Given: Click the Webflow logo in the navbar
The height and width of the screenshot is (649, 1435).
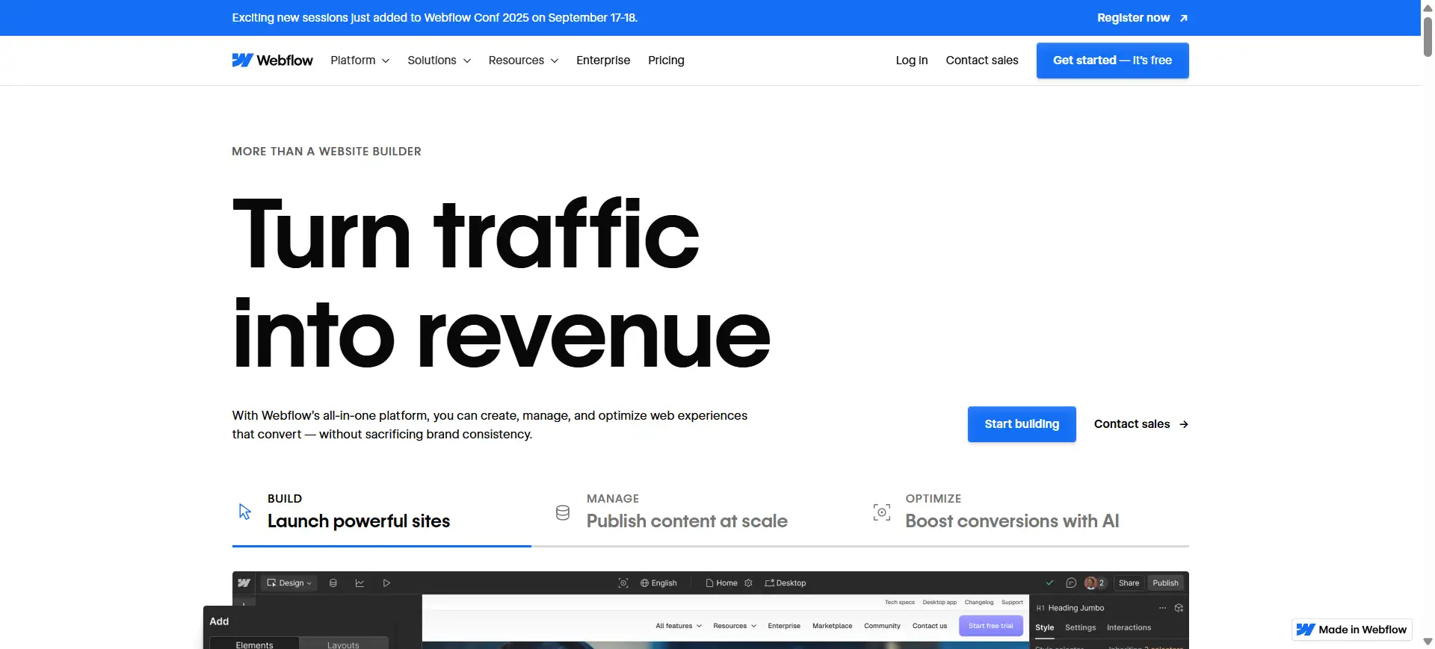Looking at the screenshot, I should pyautogui.click(x=272, y=60).
